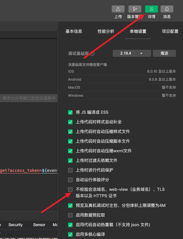
Task: Uncheck 上传时过滤无依赖文件
Action: click(70, 161)
